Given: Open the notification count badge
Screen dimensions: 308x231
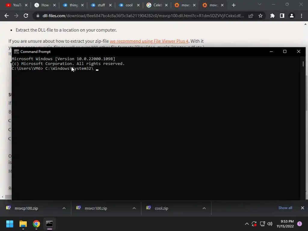Looking at the screenshot, I should point(300,224).
